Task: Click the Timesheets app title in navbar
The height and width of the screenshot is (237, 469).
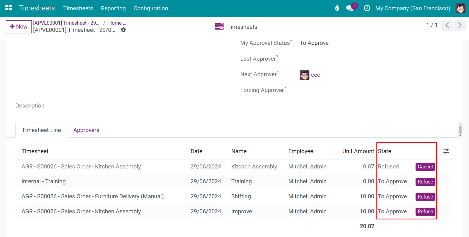Action: 37,8
